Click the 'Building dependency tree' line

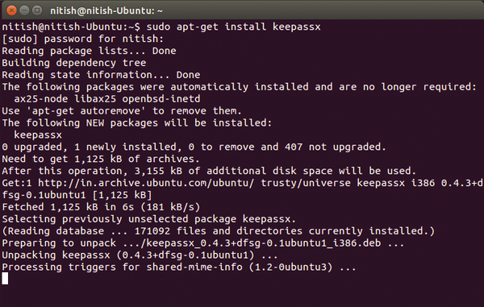74,63
